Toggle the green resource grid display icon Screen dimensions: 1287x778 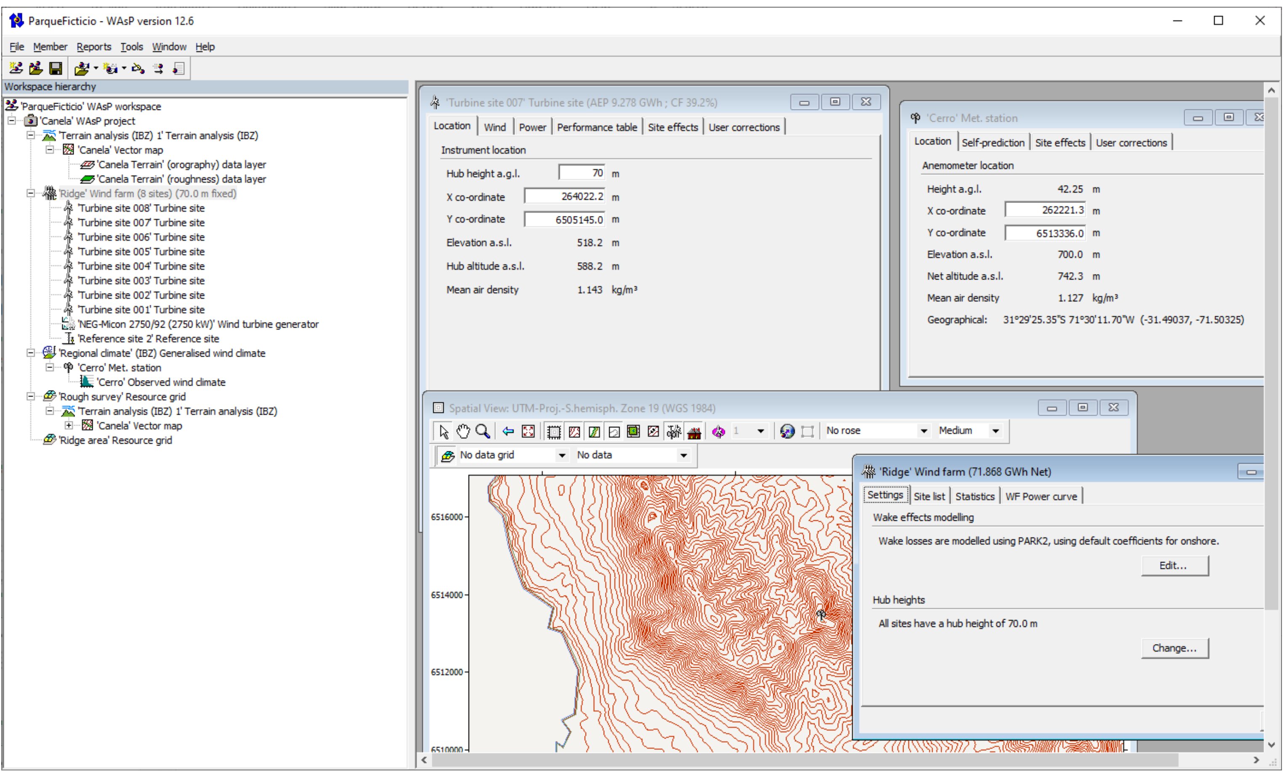[x=633, y=431]
